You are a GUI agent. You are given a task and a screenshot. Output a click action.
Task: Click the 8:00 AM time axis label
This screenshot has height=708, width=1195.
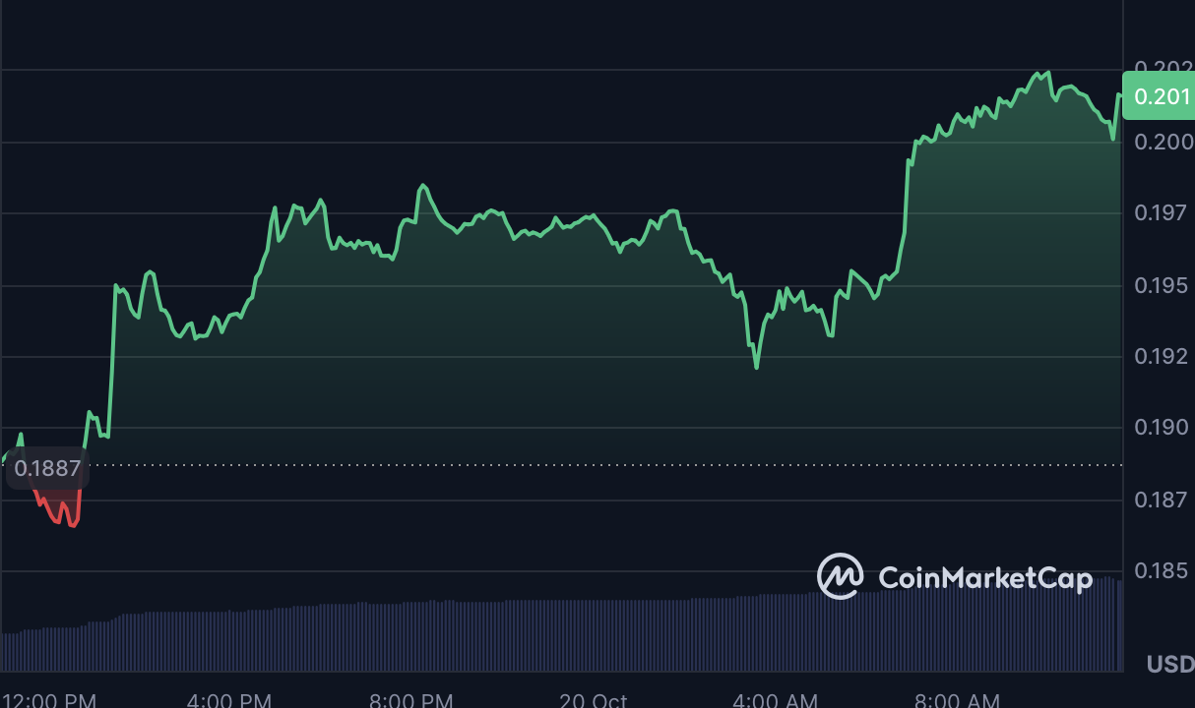pos(957,700)
